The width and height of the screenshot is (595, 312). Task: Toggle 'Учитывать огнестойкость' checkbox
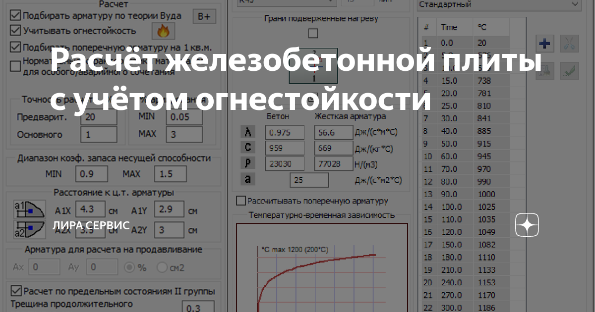point(15,31)
